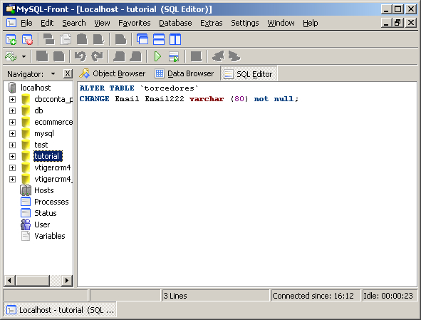The height and width of the screenshot is (320, 421).
Task: Run the SQL with green play icon
Action: click(157, 57)
